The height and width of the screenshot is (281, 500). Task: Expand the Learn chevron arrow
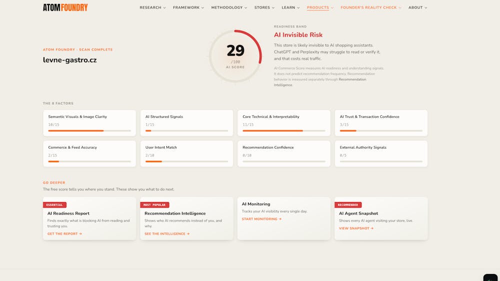pos(298,8)
